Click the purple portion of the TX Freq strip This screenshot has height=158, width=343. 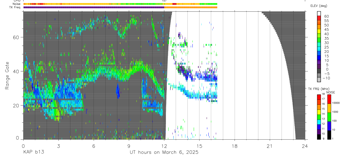coord(94,7)
